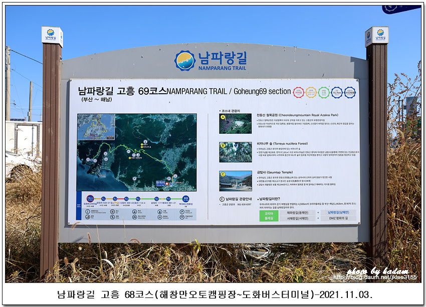Image resolution: width=426 pixels, height=307 pixels.
Task: Click the Parking Lot legend icon
Action: [x=182, y=211]
